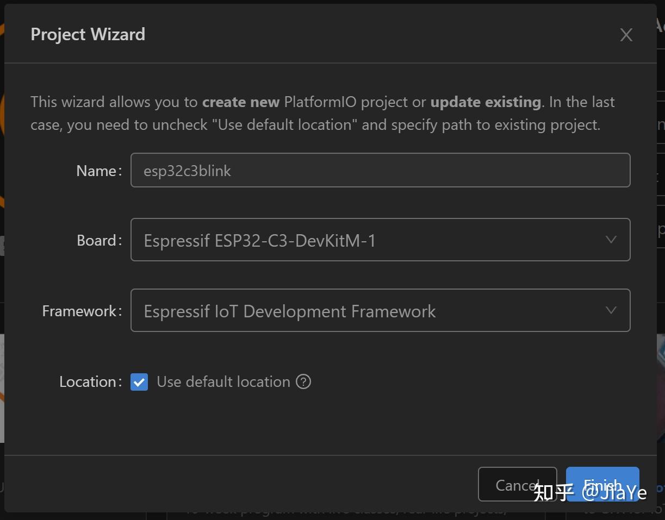Viewport: 665px width, 520px height.
Task: Click the project Name input field
Action: pos(380,171)
